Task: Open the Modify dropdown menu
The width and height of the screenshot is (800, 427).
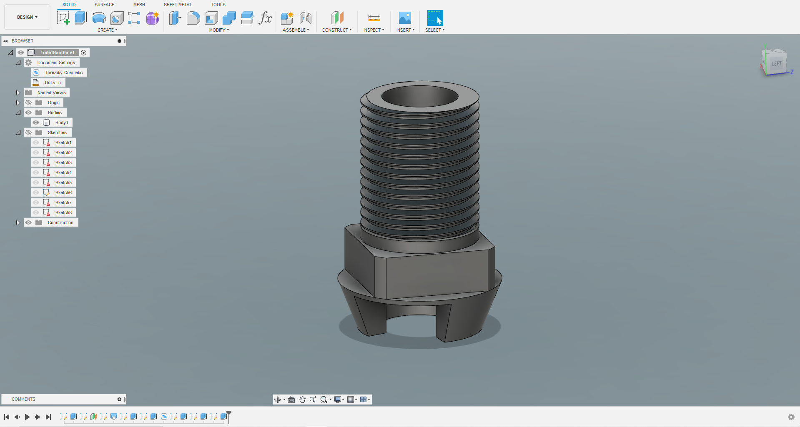Action: tap(219, 30)
